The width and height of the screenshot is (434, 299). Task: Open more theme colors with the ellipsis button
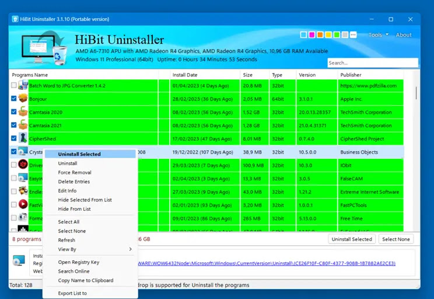point(353,34)
